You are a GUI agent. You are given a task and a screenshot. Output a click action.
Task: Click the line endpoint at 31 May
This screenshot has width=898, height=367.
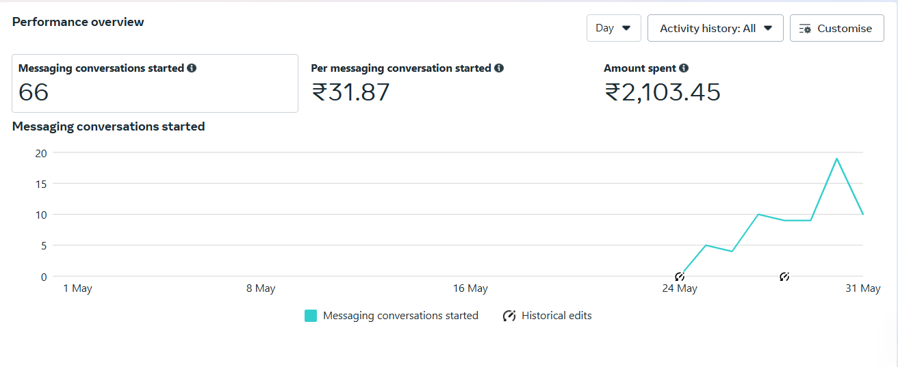click(863, 214)
